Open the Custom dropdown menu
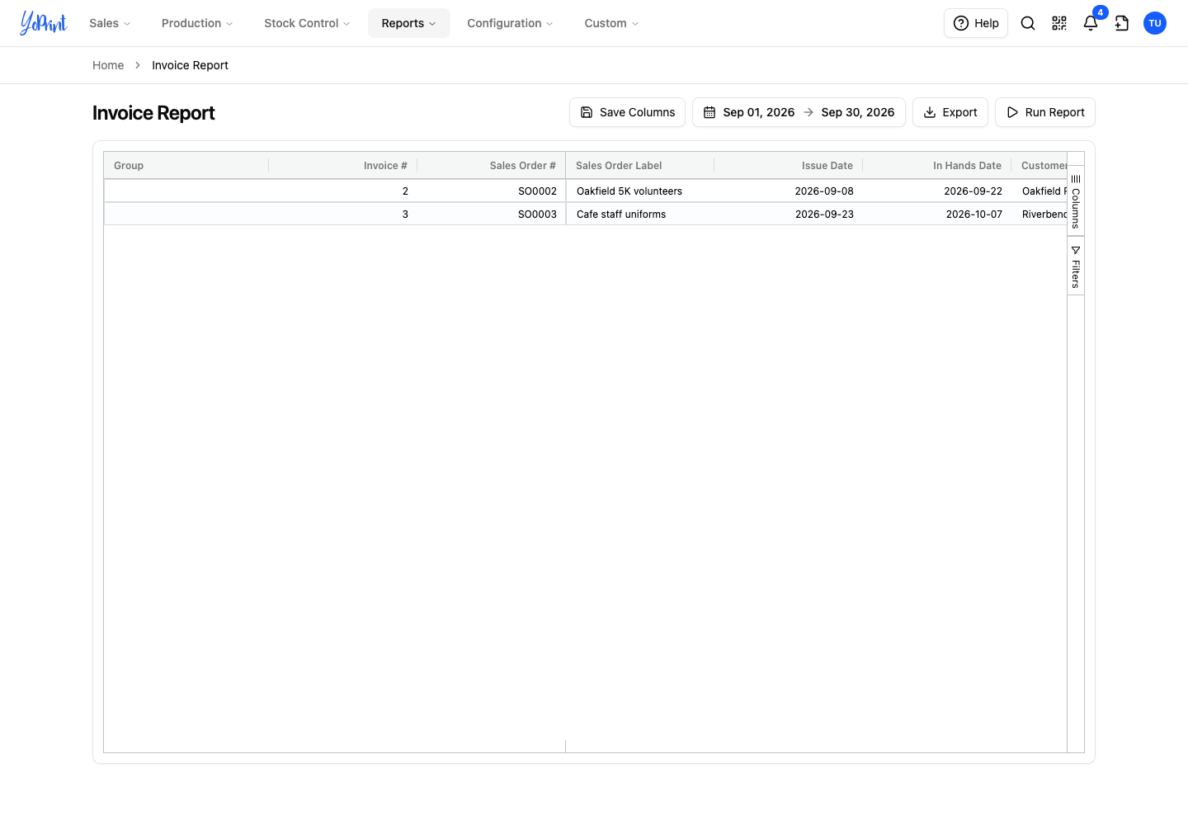The width and height of the screenshot is (1188, 825). click(x=611, y=23)
